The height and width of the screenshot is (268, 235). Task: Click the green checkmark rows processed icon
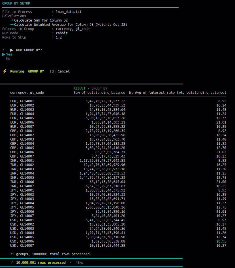12,262
